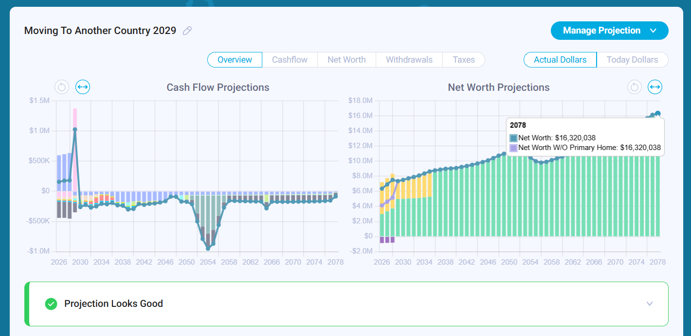
Task: Open the Cashflow tab
Action: pyautogui.click(x=290, y=60)
